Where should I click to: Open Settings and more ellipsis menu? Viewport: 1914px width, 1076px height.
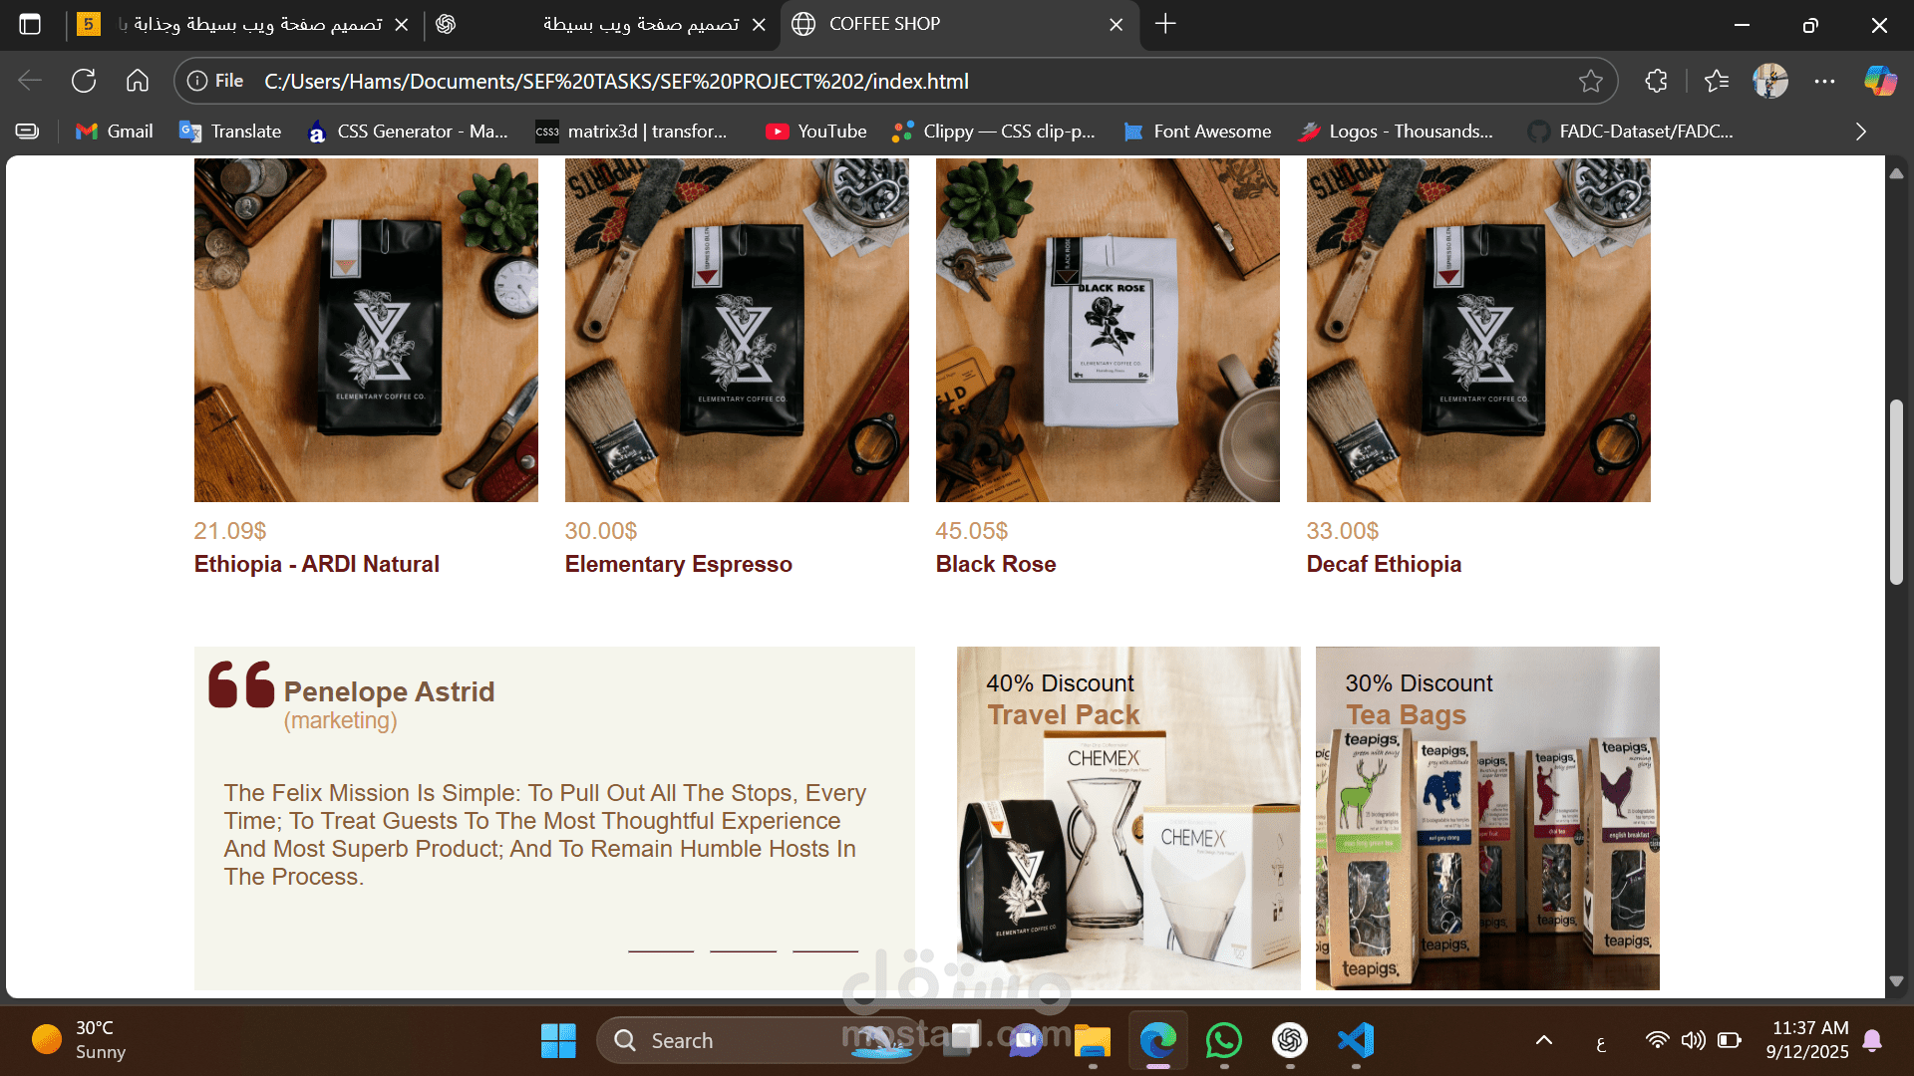click(x=1824, y=81)
